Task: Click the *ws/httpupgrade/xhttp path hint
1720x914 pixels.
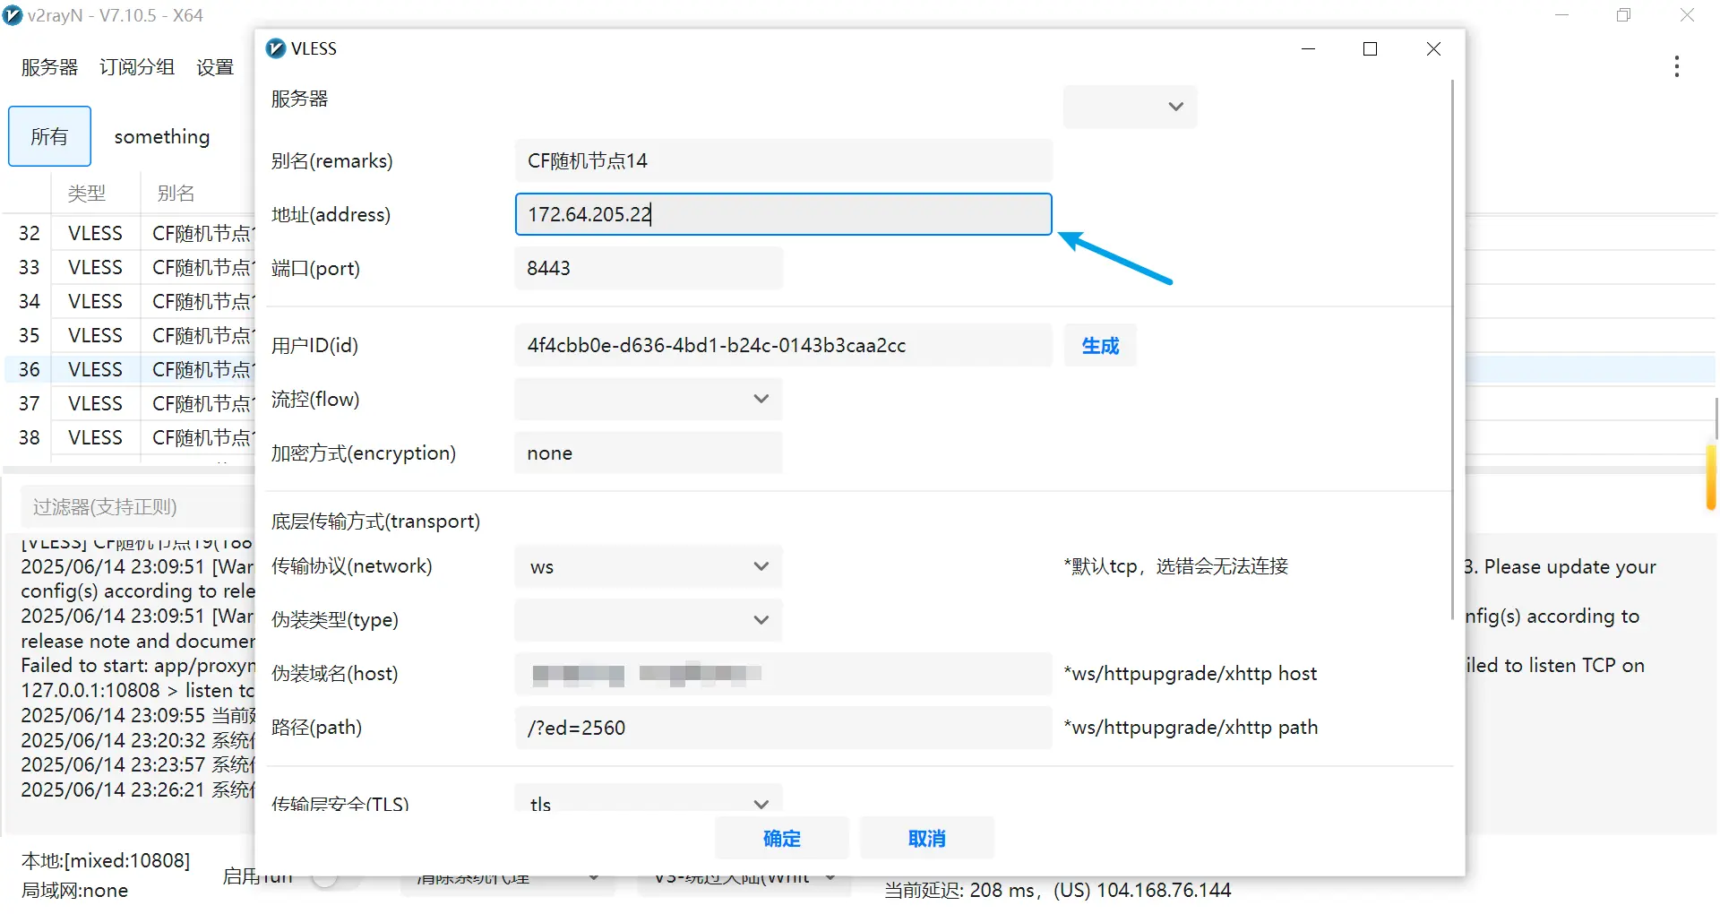Action: click(x=1191, y=728)
